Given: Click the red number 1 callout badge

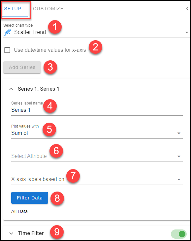Looking at the screenshot, I should pos(55,27).
